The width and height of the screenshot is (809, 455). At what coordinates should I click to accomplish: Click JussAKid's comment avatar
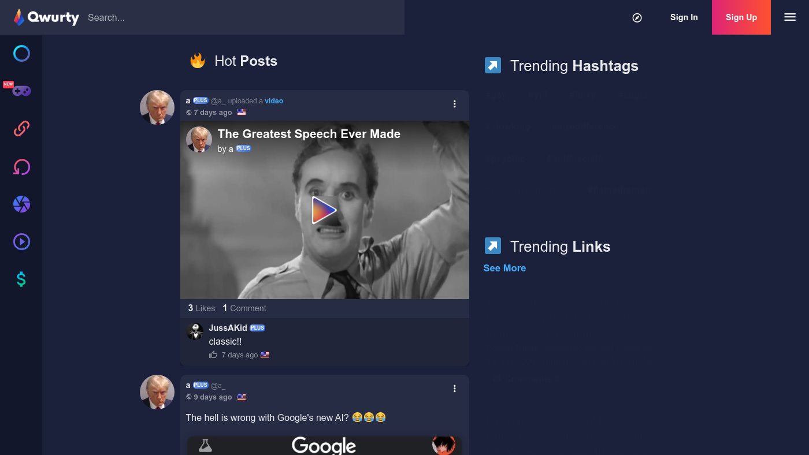[195, 331]
